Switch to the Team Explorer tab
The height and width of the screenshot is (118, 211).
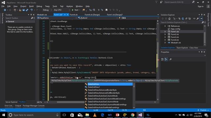[182, 48]
